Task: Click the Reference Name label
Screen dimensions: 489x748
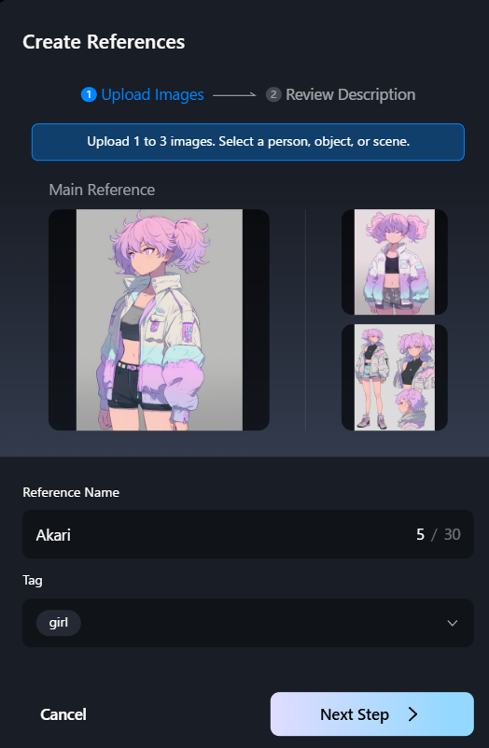Action: tap(71, 492)
